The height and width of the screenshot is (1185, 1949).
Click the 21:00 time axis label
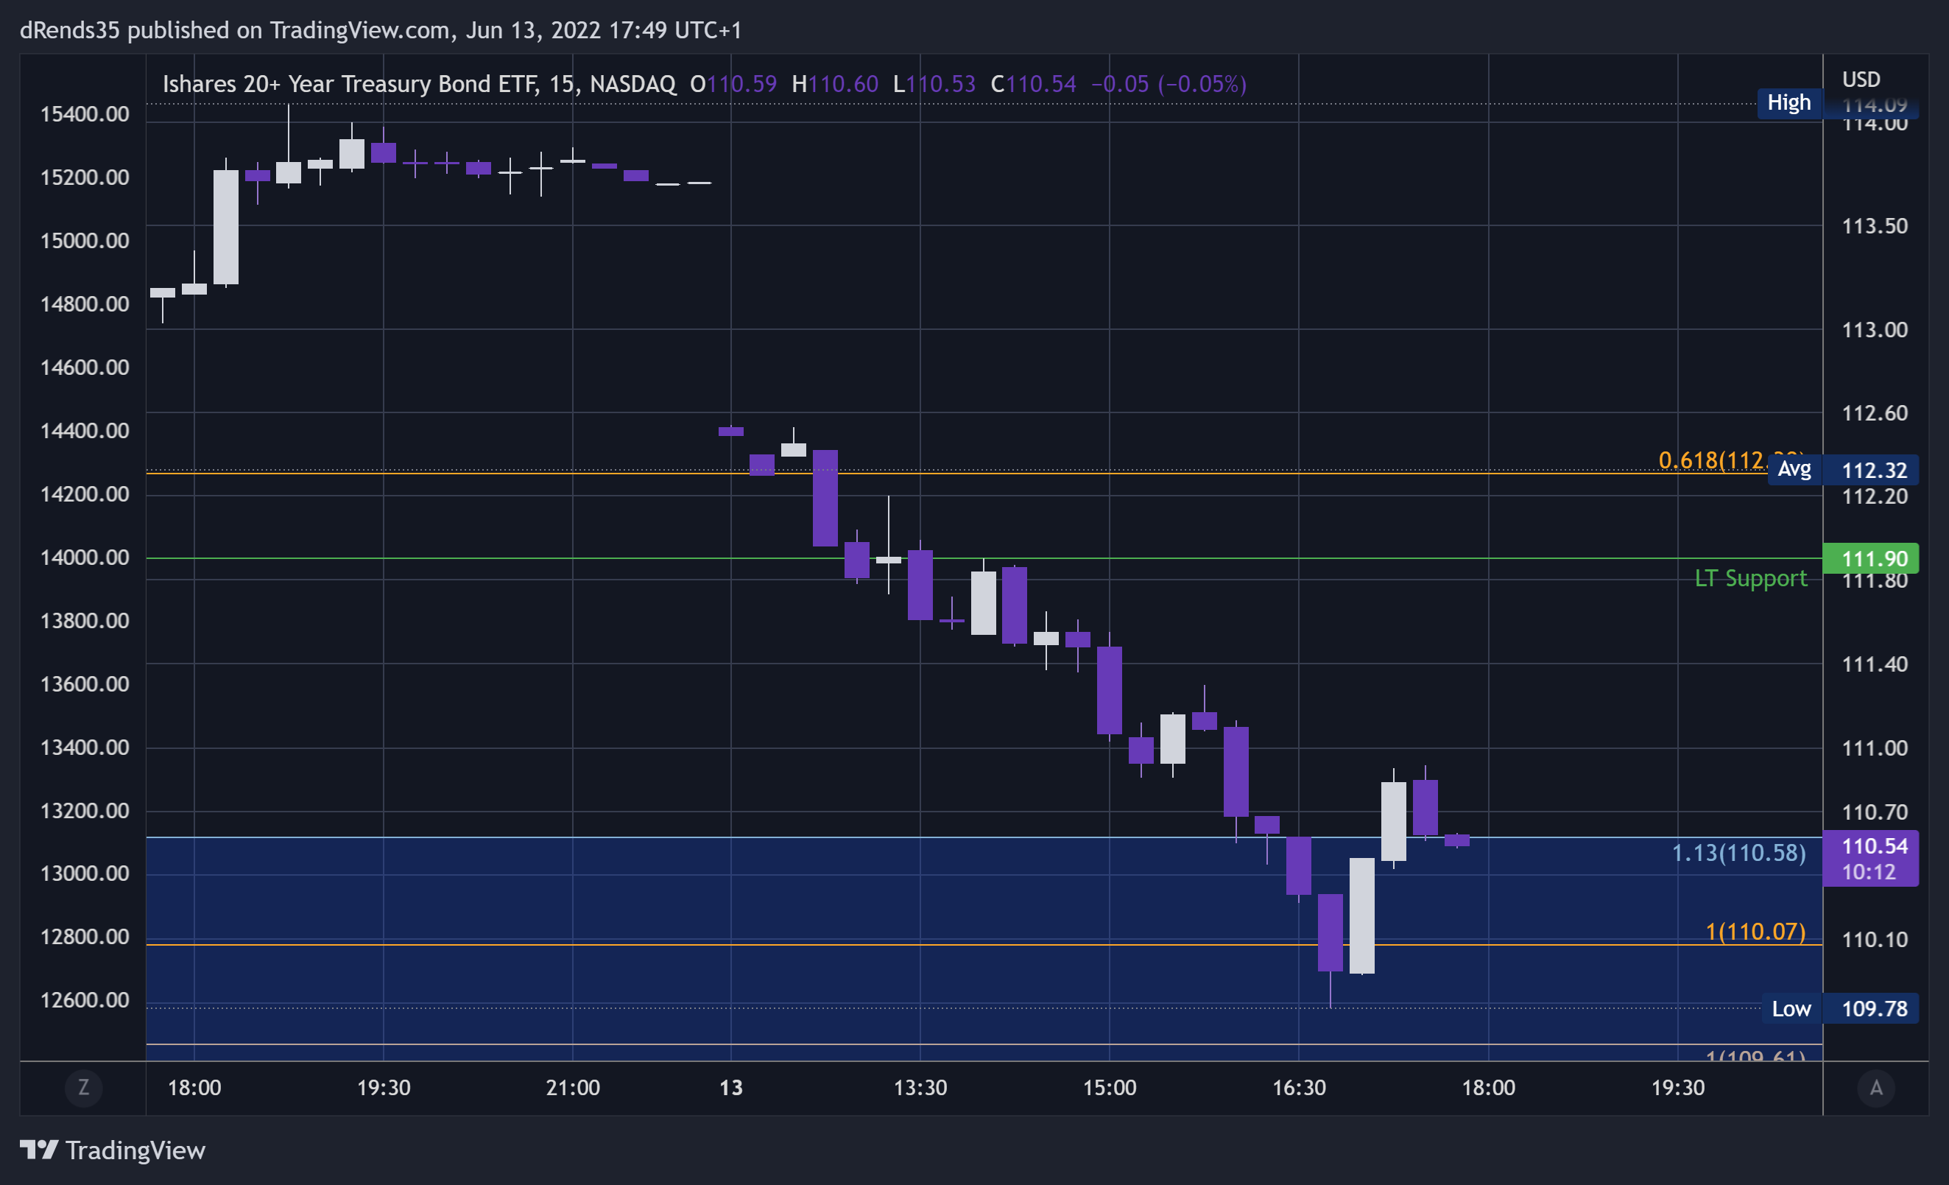[x=573, y=1088]
